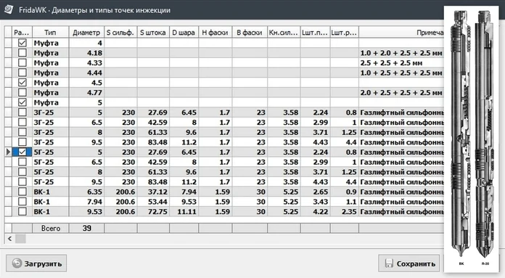Uncheck the Муфта 5 row checkbox
The image size is (505, 278).
(x=22, y=102)
